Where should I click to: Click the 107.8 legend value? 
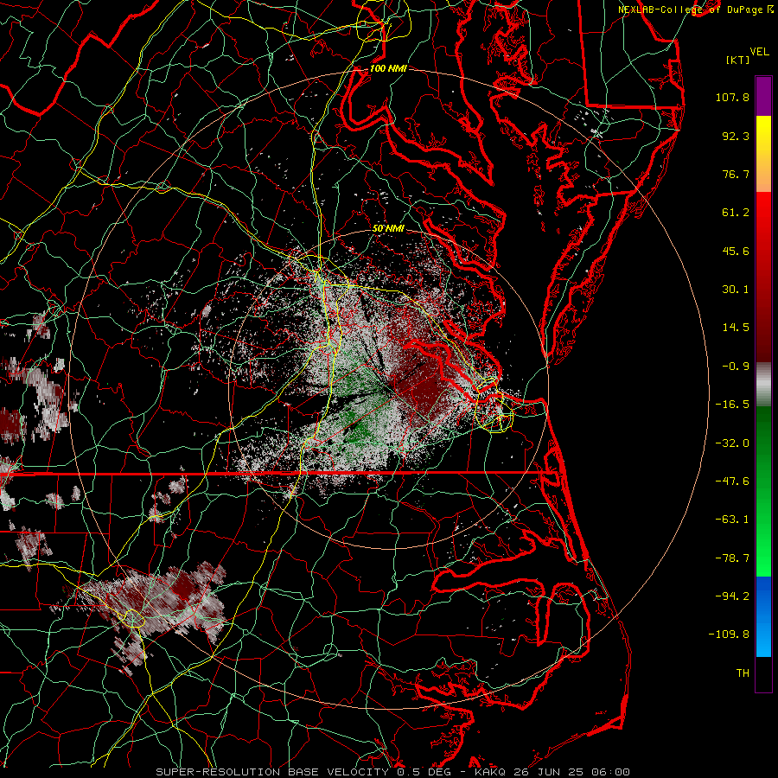pos(732,97)
